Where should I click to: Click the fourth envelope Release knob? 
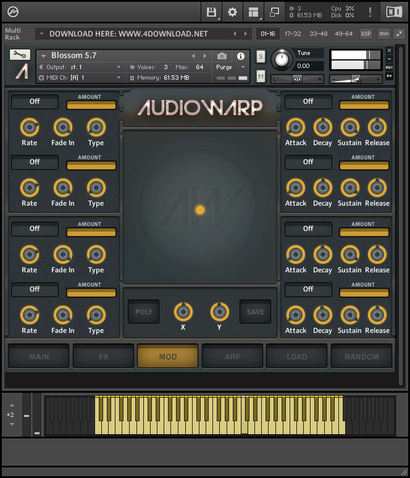tap(377, 315)
